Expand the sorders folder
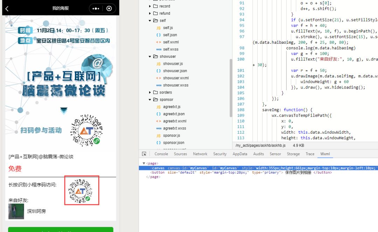The width and height of the screenshot is (378, 232). click(150, 92)
